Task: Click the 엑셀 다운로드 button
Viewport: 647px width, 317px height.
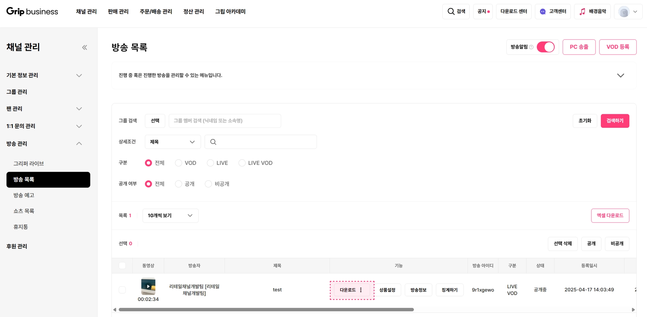Action: tap(610, 216)
